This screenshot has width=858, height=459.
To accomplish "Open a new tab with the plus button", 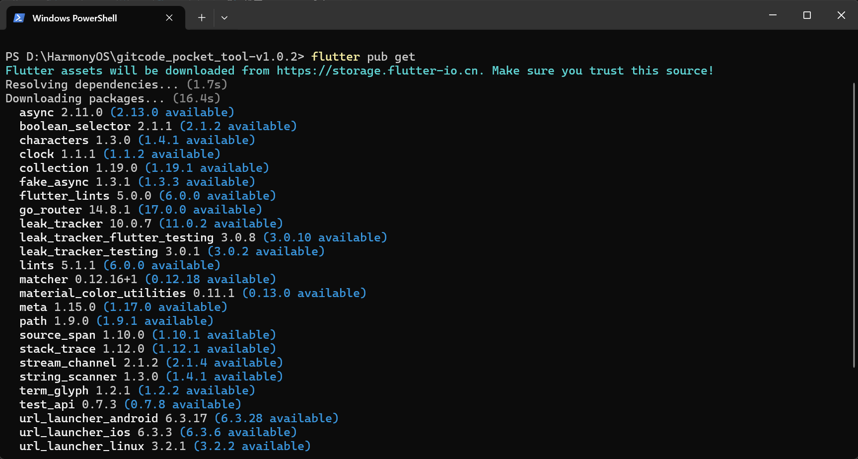I will coord(202,18).
